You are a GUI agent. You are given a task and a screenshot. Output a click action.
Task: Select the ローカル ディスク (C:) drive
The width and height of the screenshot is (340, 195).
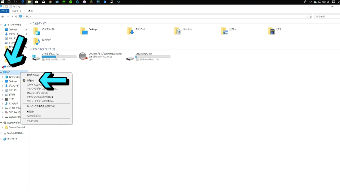54,57
